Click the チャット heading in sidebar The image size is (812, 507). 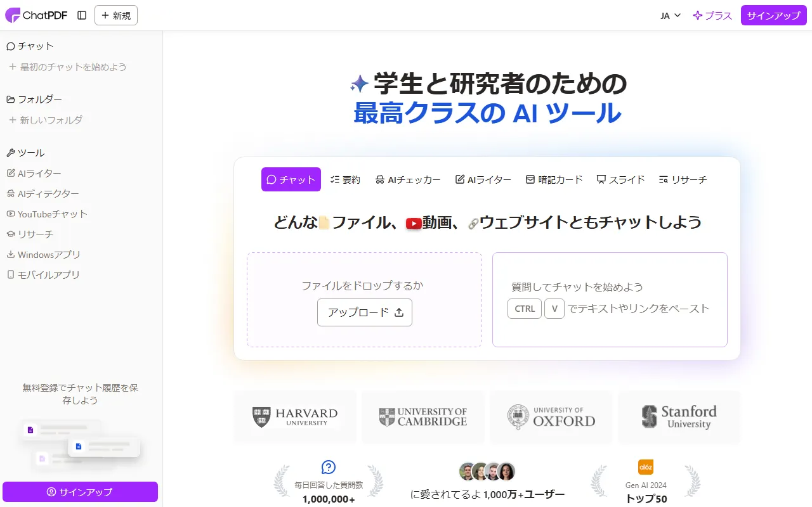pyautogui.click(x=30, y=46)
